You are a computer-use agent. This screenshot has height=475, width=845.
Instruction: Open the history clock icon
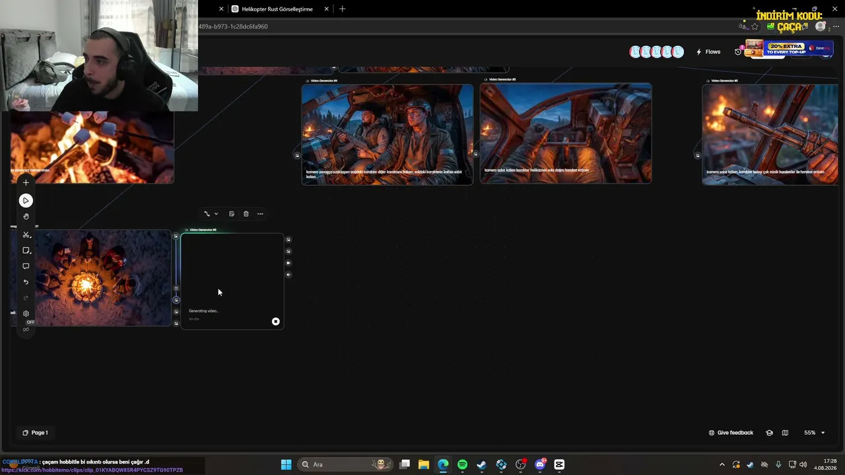click(x=738, y=51)
